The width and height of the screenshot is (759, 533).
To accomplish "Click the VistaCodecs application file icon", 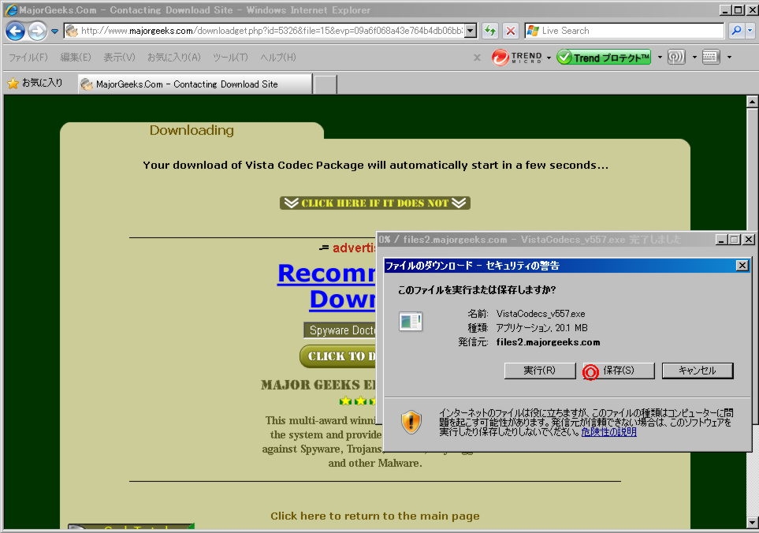I will [x=411, y=321].
